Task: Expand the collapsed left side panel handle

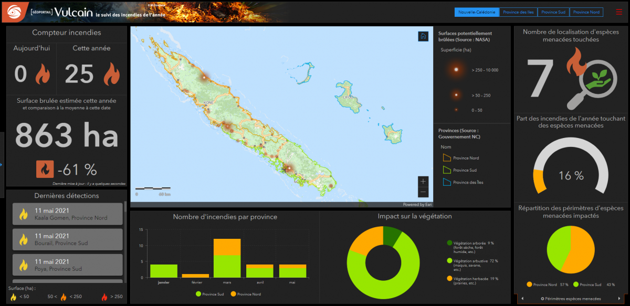Action: 2,164
